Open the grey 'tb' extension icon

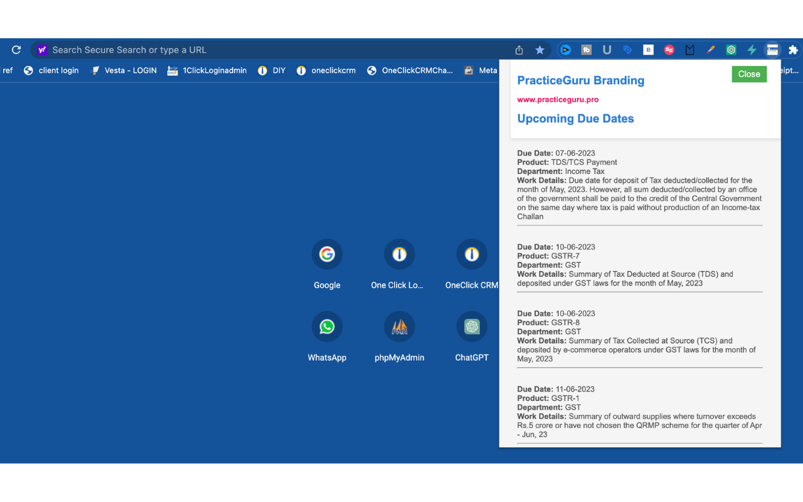pos(587,50)
